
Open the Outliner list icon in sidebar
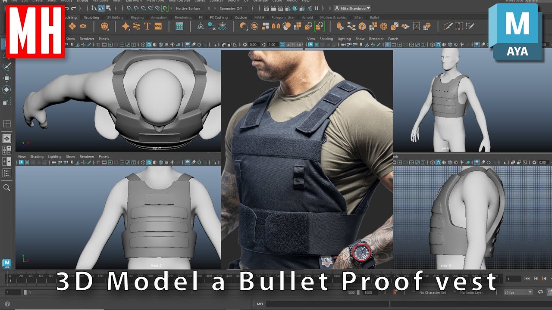[x=7, y=173]
